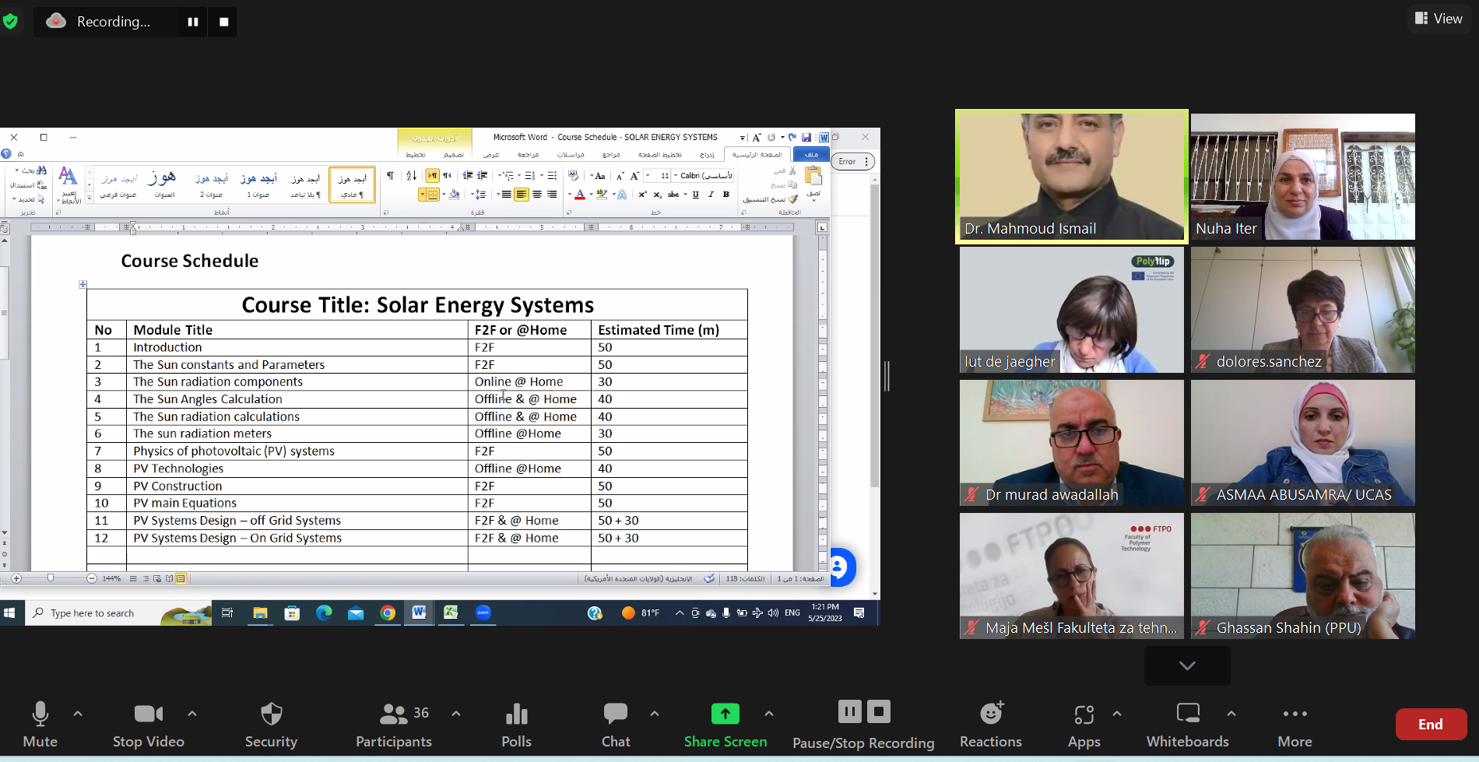The image size is (1479, 762).
Task: Open the Chat panel
Action: [616, 725]
